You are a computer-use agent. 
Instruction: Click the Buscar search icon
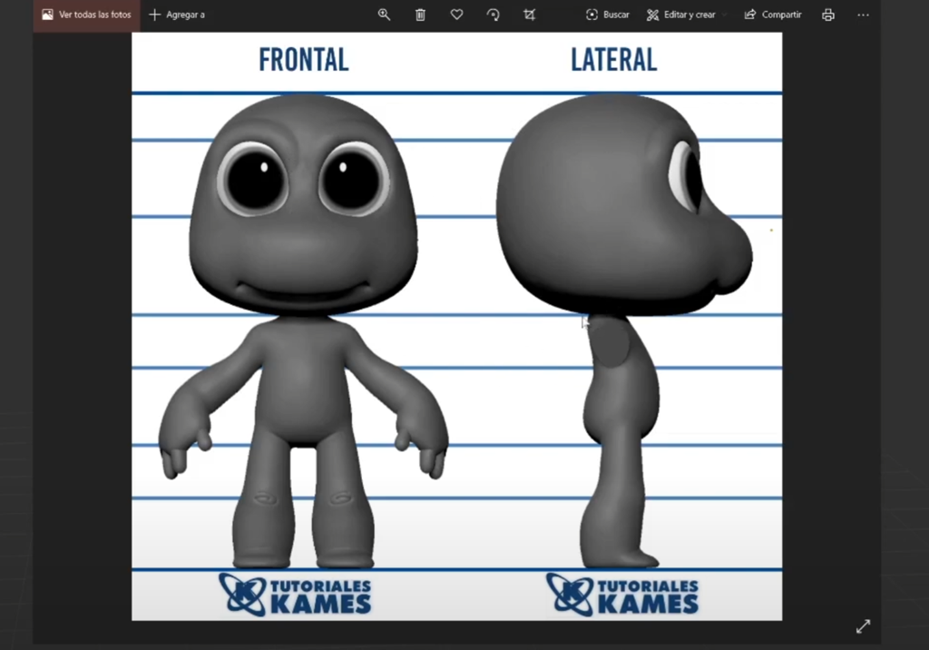(x=591, y=15)
